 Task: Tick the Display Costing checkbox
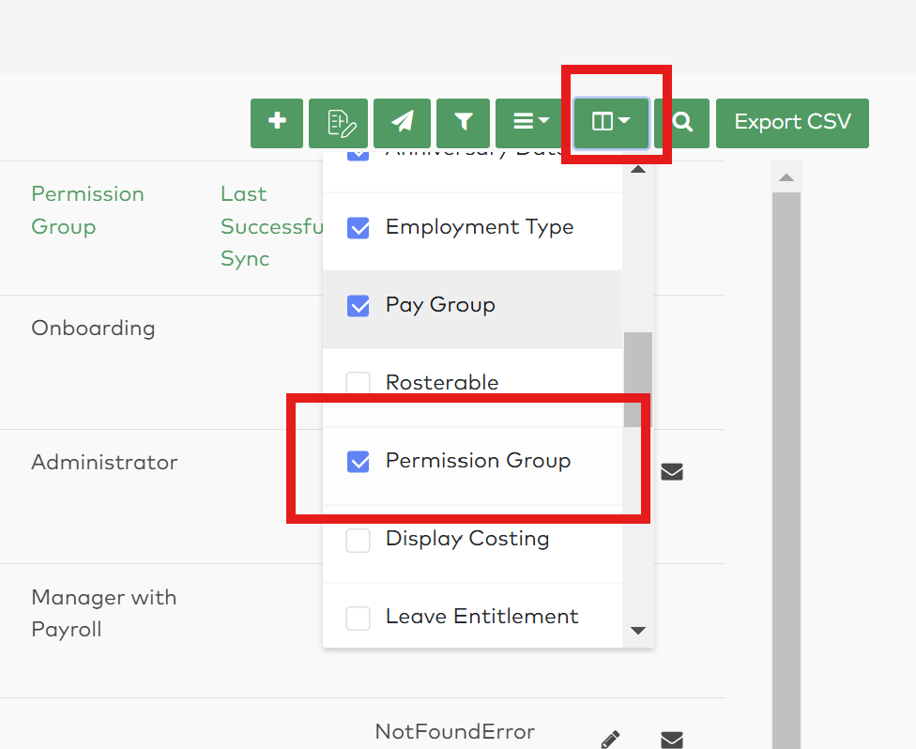pyautogui.click(x=359, y=541)
